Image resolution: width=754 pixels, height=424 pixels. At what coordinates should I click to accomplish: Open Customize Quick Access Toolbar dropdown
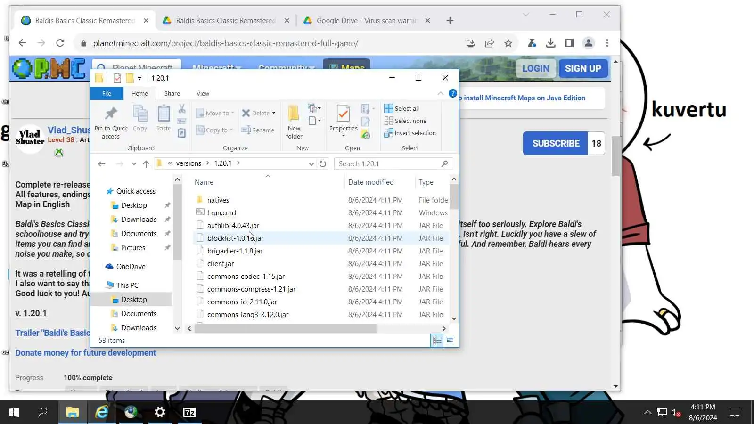(139, 79)
